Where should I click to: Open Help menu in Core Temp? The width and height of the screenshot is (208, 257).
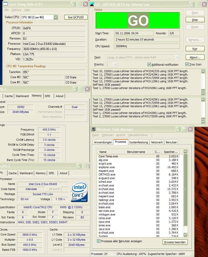(x=27, y=10)
